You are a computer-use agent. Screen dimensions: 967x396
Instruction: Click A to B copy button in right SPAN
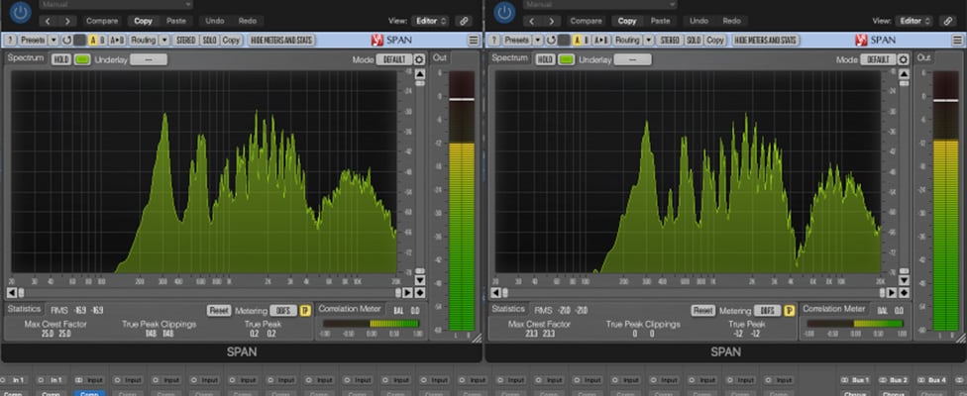601,40
